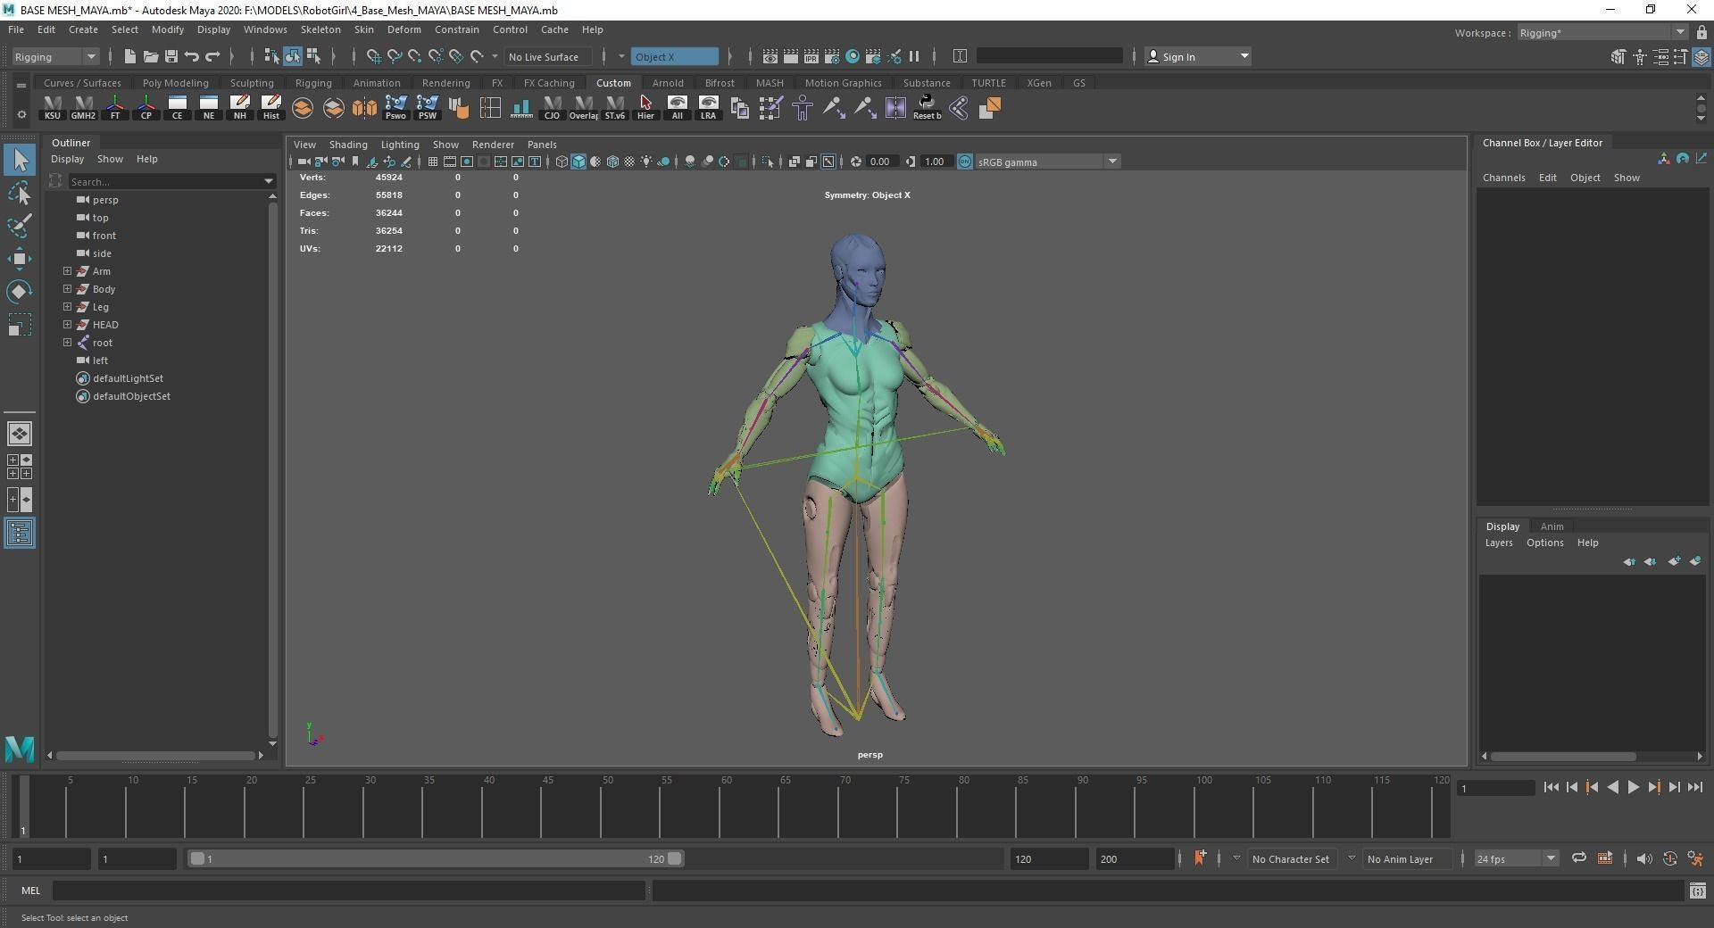1714x928 pixels.
Task: Click the human skeleton shelf icon
Action: pos(802,108)
